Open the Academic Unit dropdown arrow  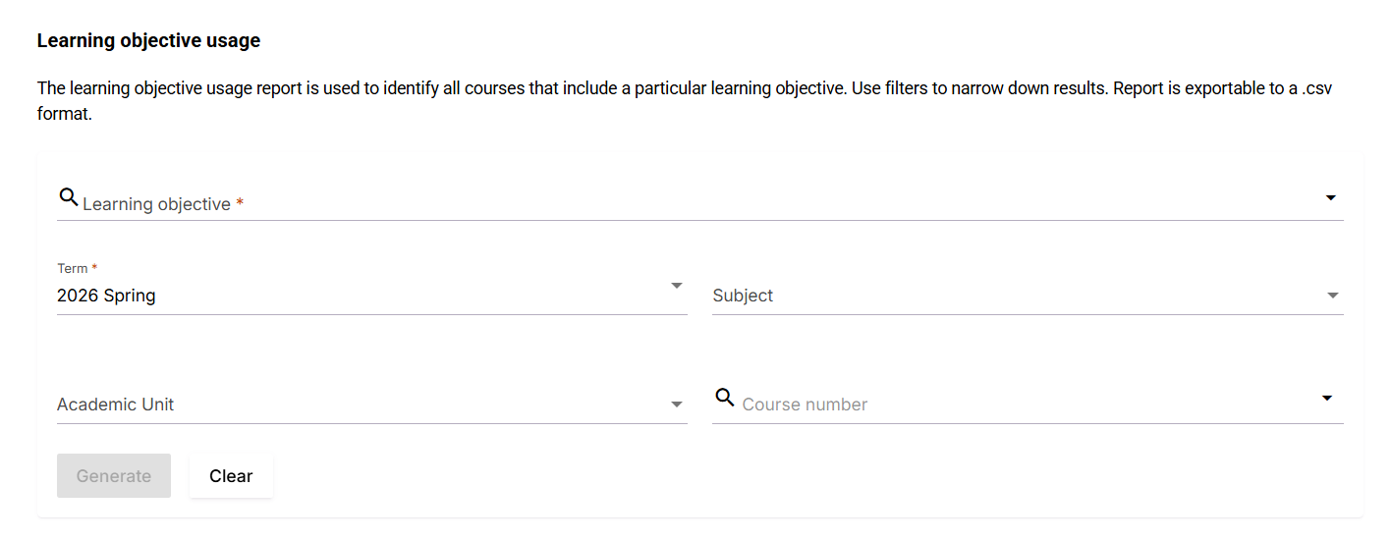[676, 405]
